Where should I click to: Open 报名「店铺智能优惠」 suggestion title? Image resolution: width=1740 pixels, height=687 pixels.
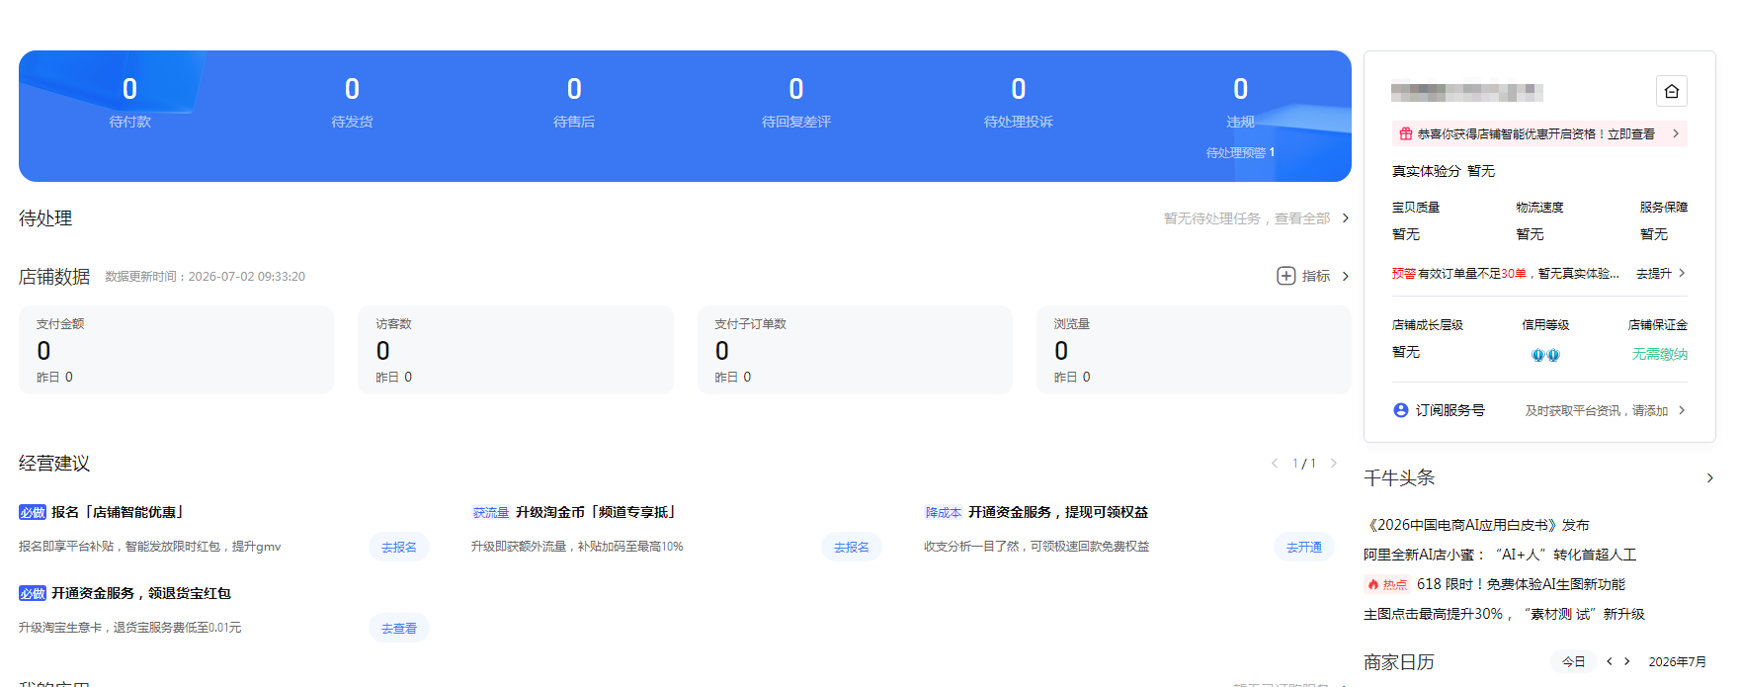tap(119, 512)
